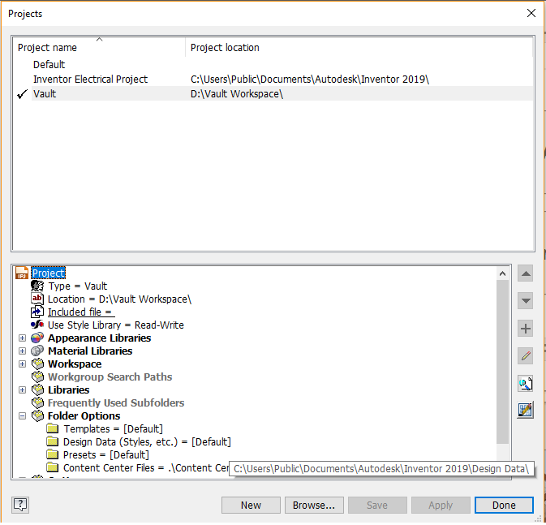Select 'Design Data (Styles, etc.) = [Default]' row
The height and width of the screenshot is (525, 546).
(x=147, y=442)
